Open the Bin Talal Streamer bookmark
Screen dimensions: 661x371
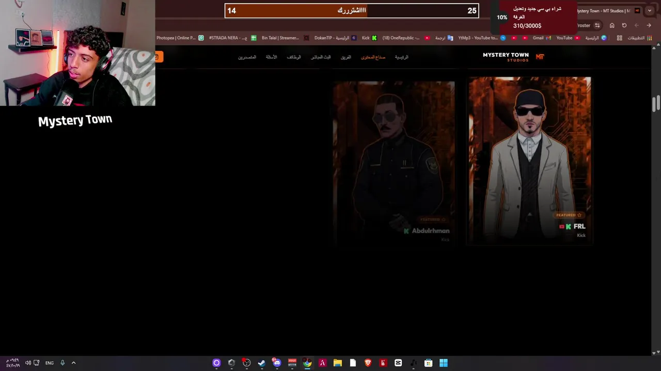(x=285, y=38)
